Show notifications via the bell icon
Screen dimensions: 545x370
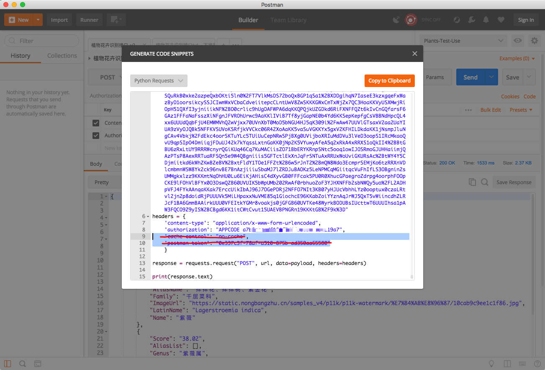coord(486,20)
